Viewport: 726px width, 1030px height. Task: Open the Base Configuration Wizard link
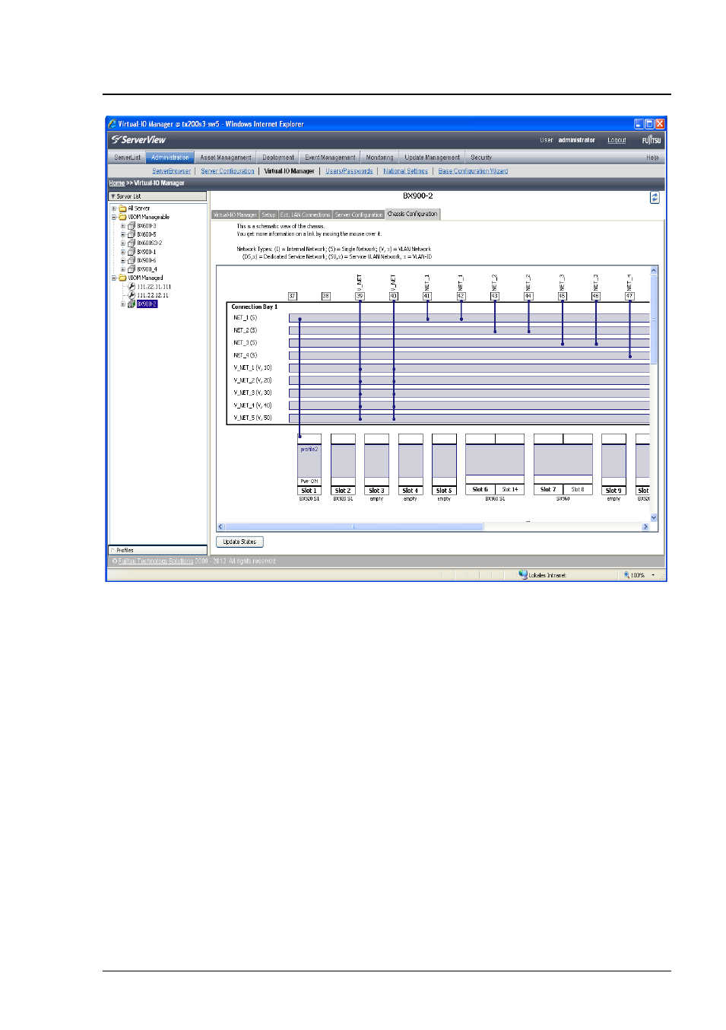click(473, 171)
